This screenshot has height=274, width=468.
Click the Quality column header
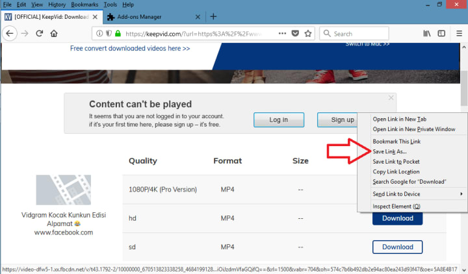(x=142, y=161)
